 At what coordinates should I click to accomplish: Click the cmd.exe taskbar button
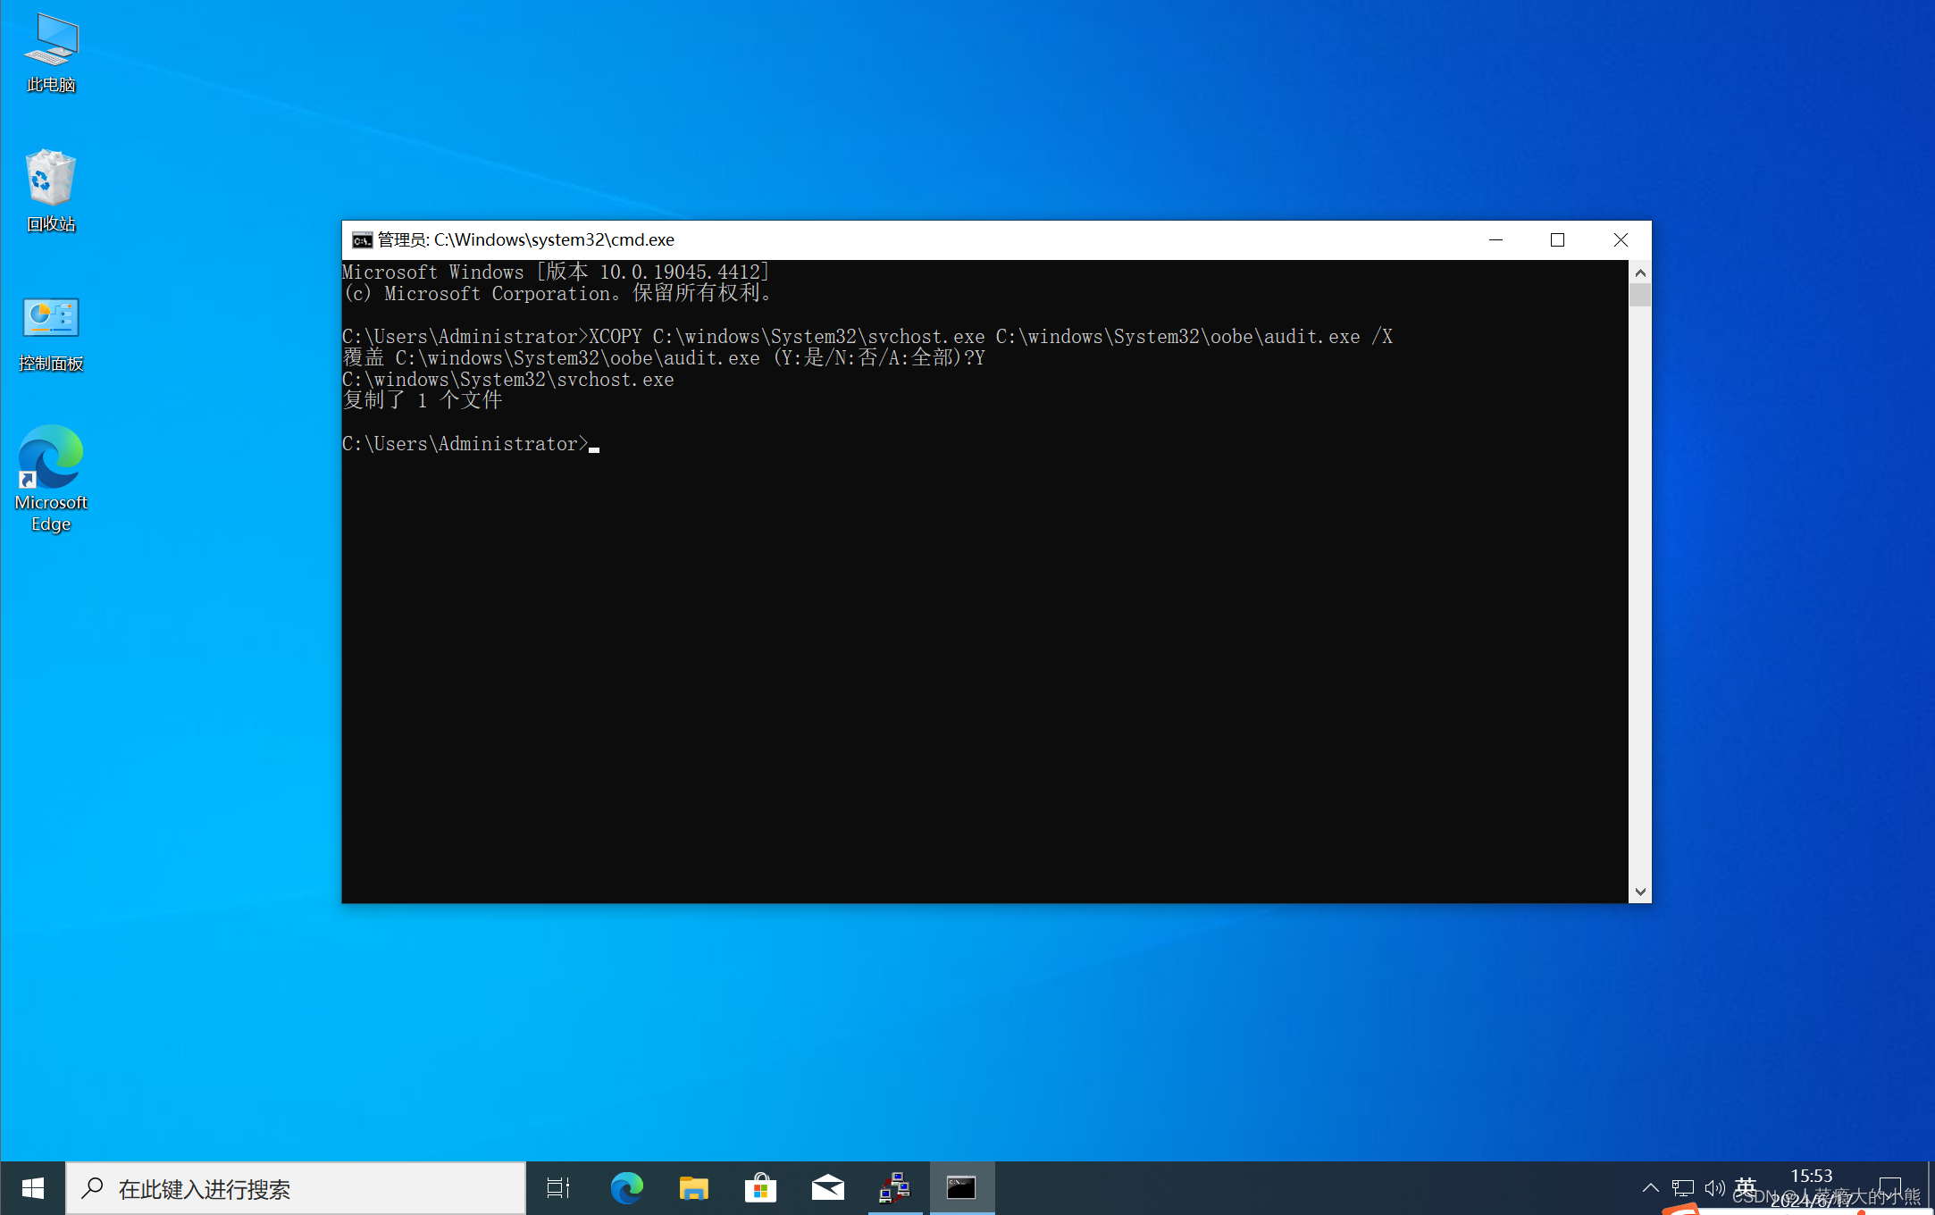click(961, 1188)
